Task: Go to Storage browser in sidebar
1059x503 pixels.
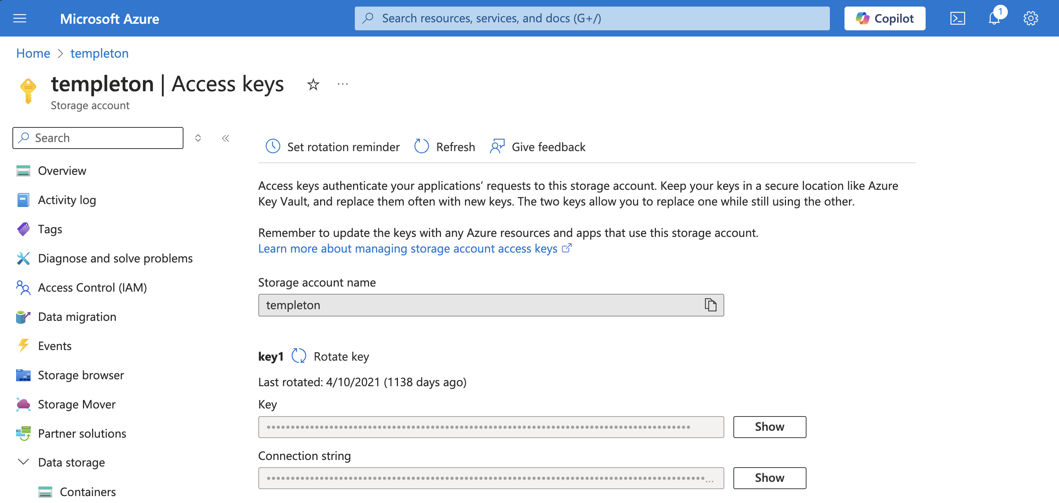Action: pos(80,375)
